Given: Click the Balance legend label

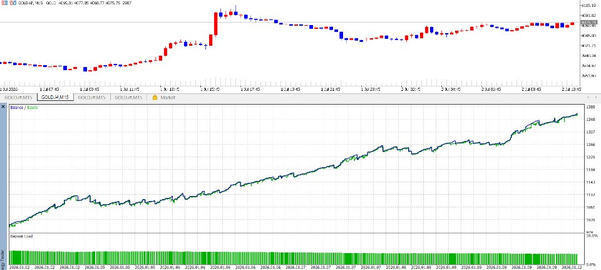Looking at the screenshot, I should point(16,108).
